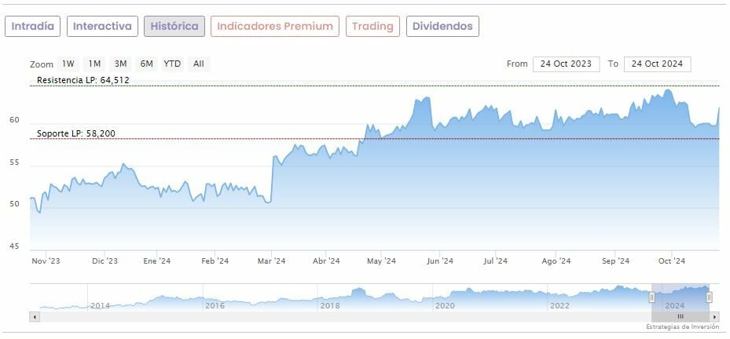Zoom the chart to 3M

coord(120,64)
